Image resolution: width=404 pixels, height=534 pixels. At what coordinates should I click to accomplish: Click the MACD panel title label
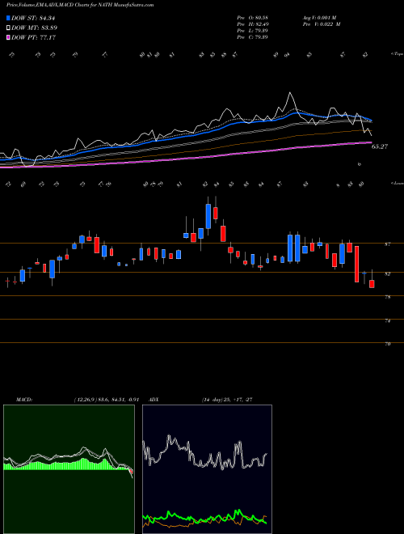23,400
